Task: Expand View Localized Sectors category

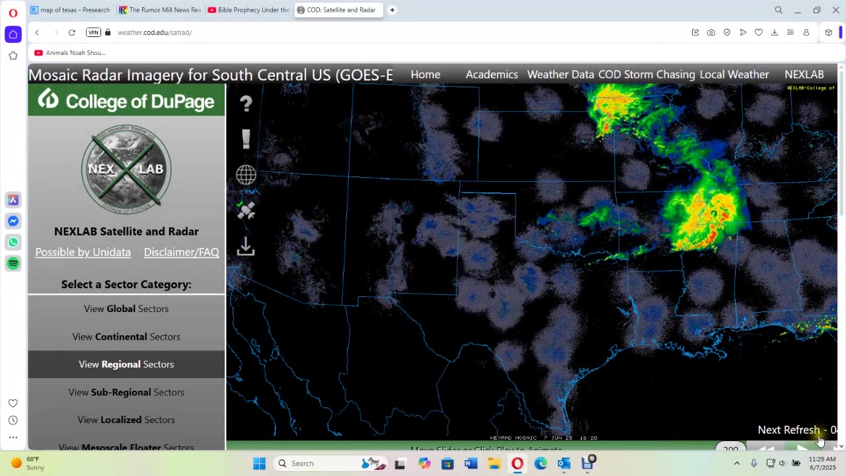Action: pos(126,420)
